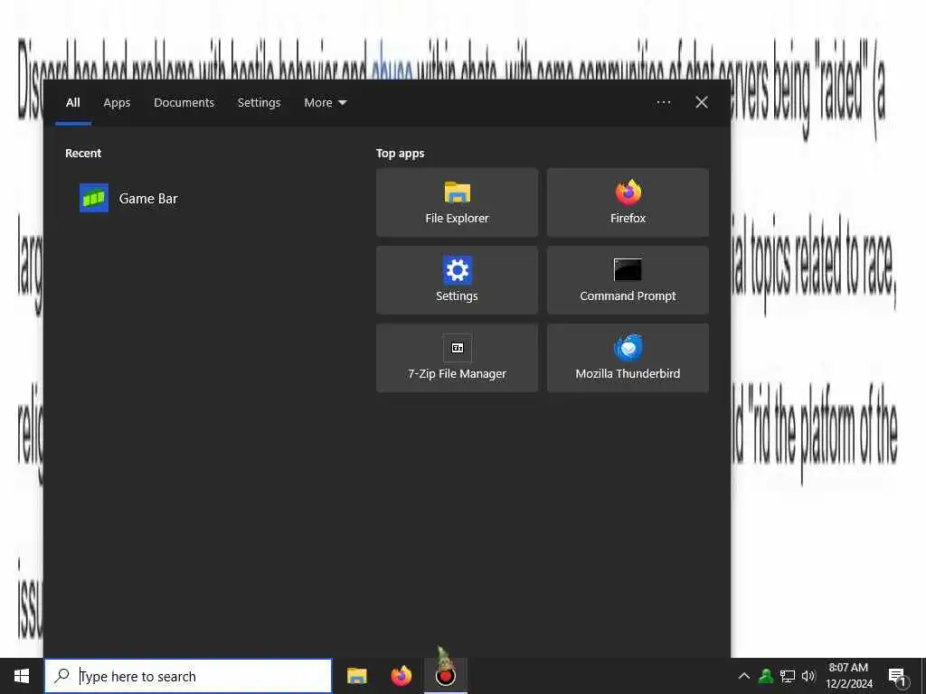Show hidden system tray icons
This screenshot has height=694, width=926.
pyautogui.click(x=744, y=676)
